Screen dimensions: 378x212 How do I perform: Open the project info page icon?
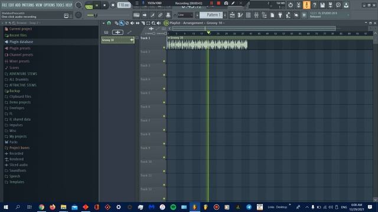(272, 15)
